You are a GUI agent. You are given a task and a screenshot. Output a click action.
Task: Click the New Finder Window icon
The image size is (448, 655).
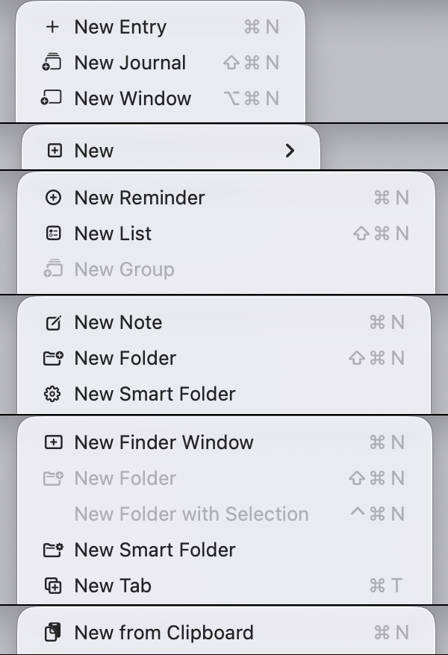(x=52, y=442)
